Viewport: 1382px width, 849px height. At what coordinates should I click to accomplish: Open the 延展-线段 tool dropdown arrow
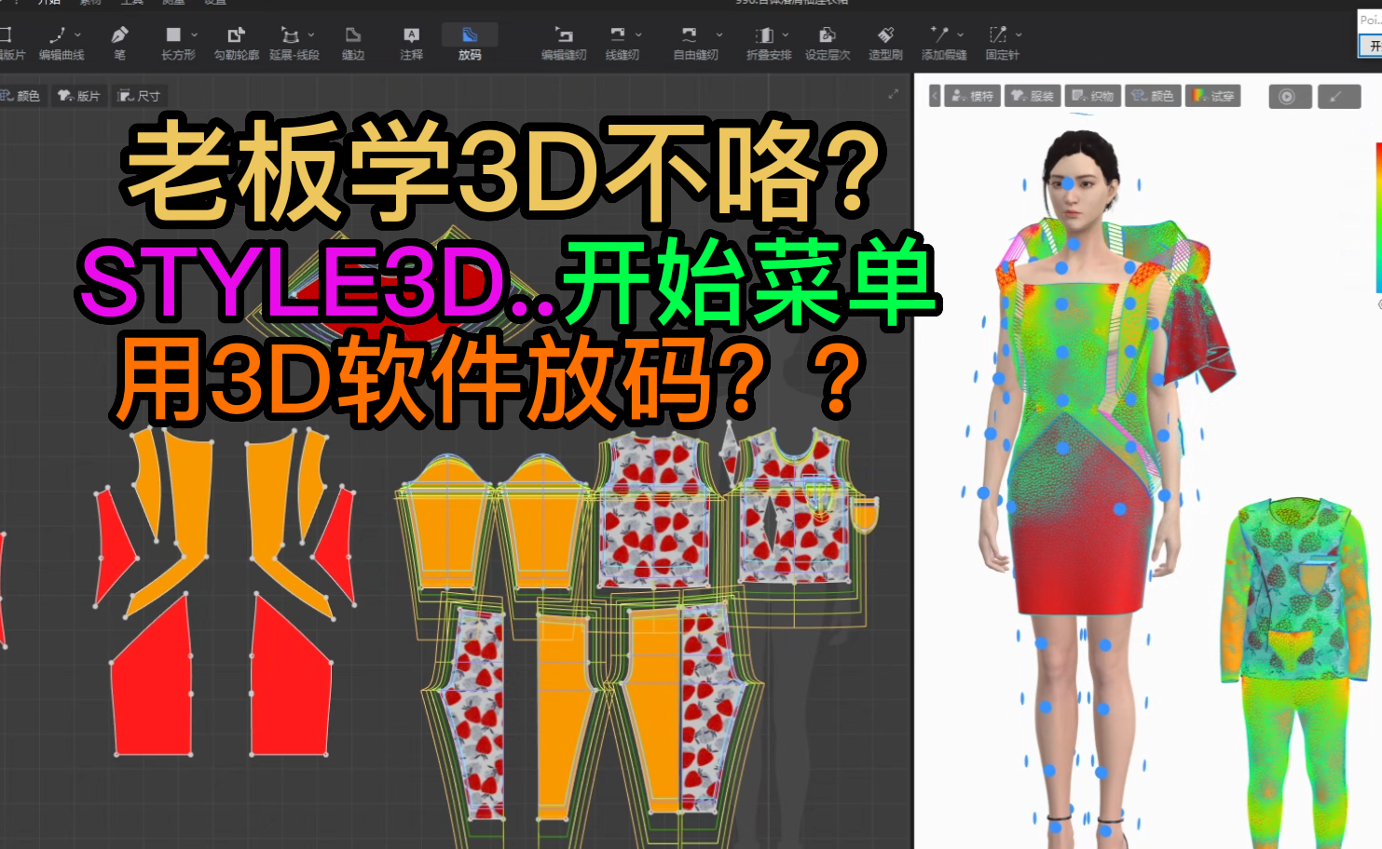pos(311,35)
